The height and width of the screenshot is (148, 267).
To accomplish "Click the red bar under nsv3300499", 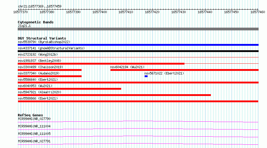I will click(x=49, y=70).
